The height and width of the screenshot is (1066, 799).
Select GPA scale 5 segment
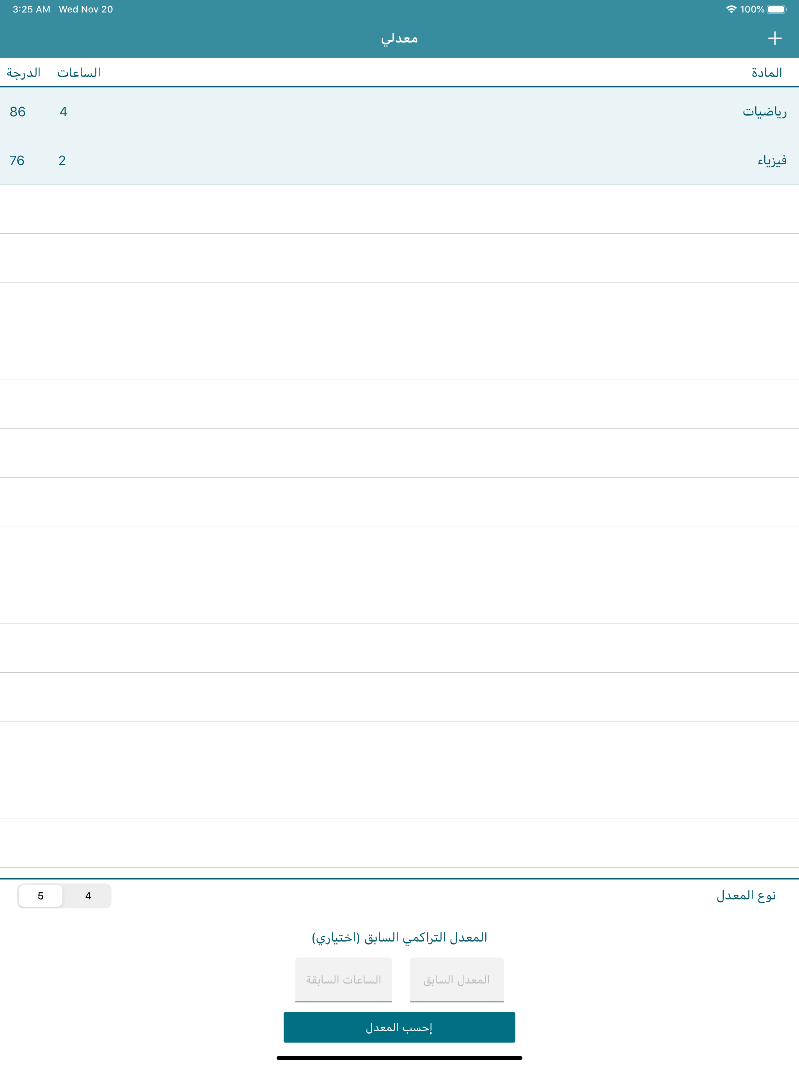[x=41, y=896]
